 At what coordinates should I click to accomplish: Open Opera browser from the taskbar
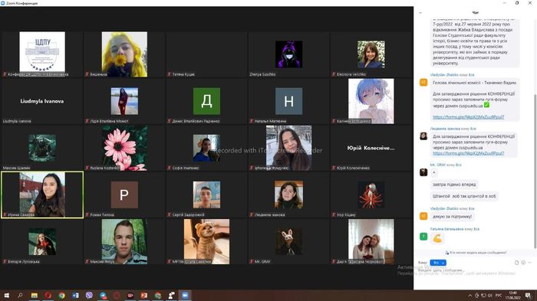coord(48,295)
